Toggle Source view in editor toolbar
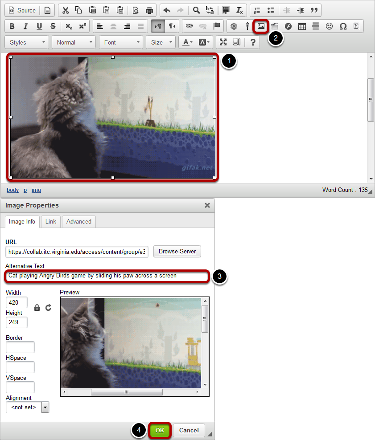375x440 pixels. point(22,10)
